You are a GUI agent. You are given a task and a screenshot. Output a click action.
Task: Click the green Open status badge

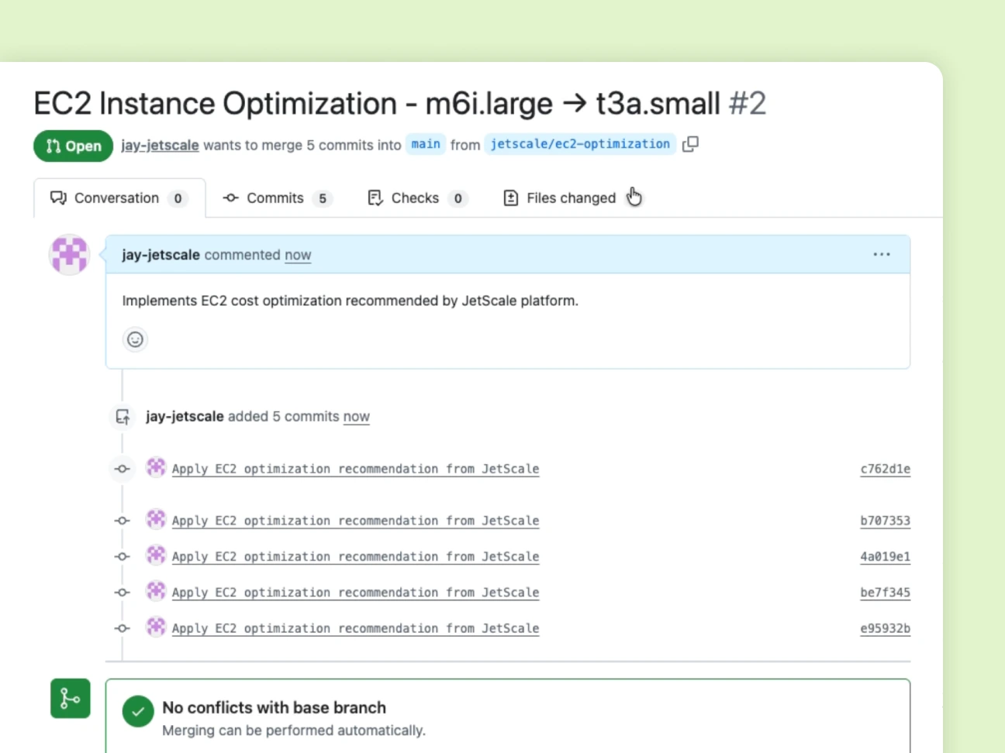point(73,146)
